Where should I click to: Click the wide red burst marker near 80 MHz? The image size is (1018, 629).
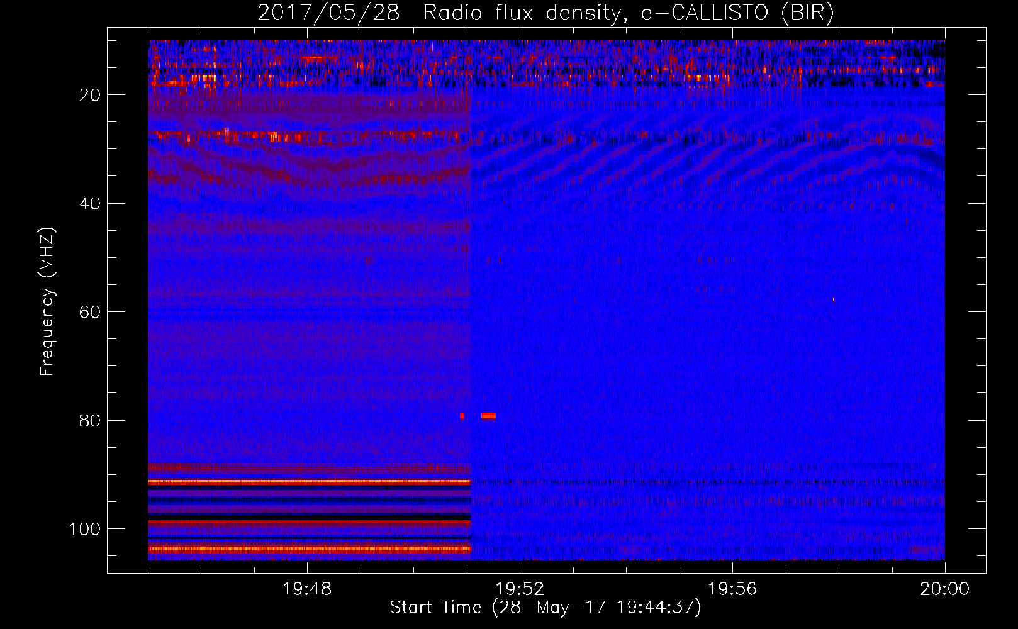tap(488, 416)
